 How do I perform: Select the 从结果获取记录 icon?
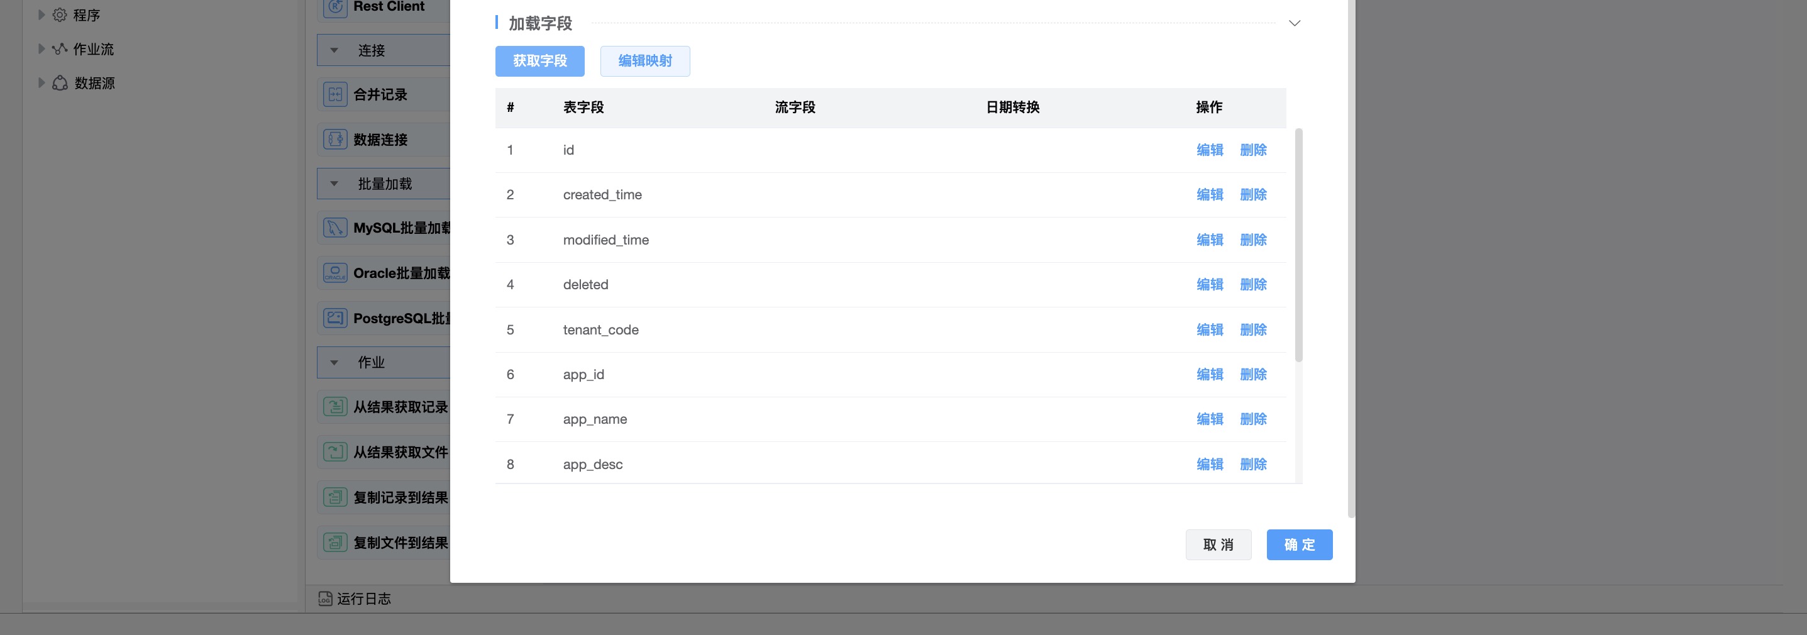click(334, 407)
